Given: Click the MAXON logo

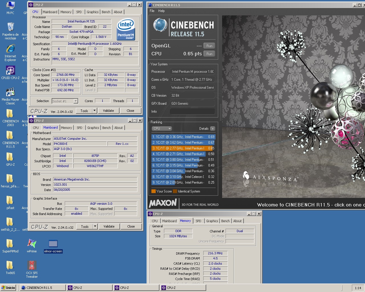Looking at the screenshot, I should click(163, 203).
